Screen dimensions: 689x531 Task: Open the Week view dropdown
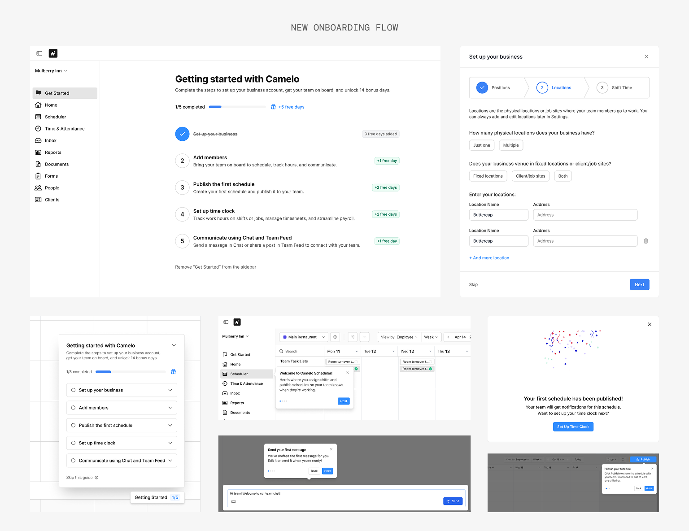tap(432, 337)
